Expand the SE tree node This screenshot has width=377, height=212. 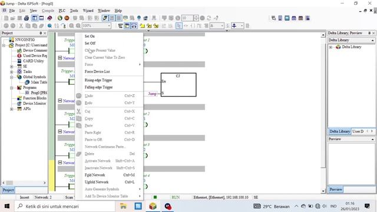[12, 67]
